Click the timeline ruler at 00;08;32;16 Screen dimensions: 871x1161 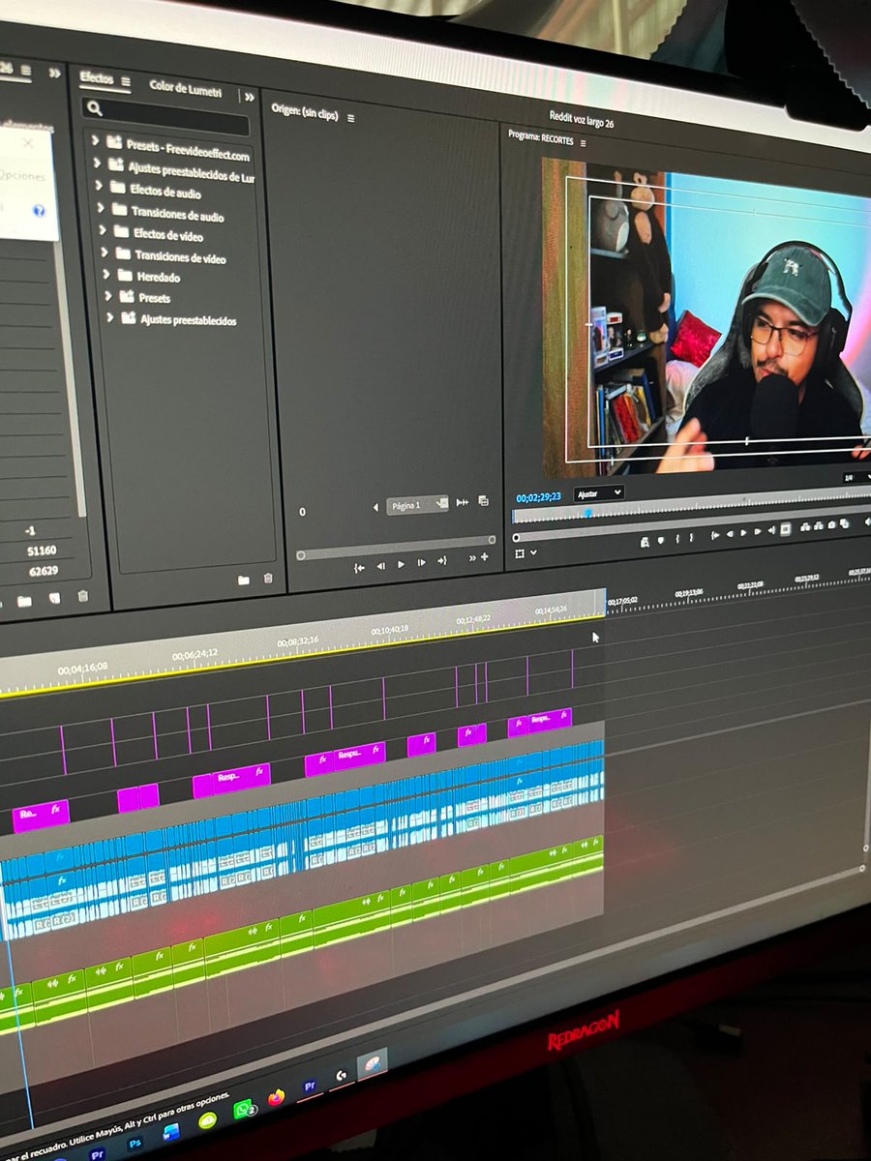(x=298, y=642)
